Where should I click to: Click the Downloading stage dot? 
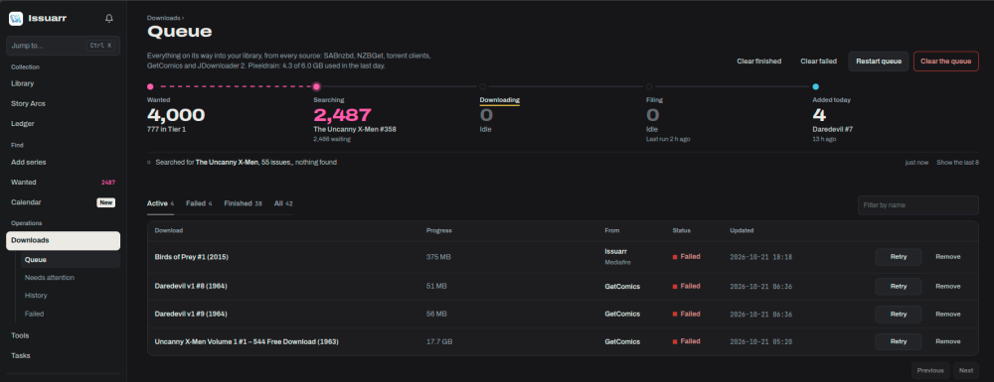483,86
